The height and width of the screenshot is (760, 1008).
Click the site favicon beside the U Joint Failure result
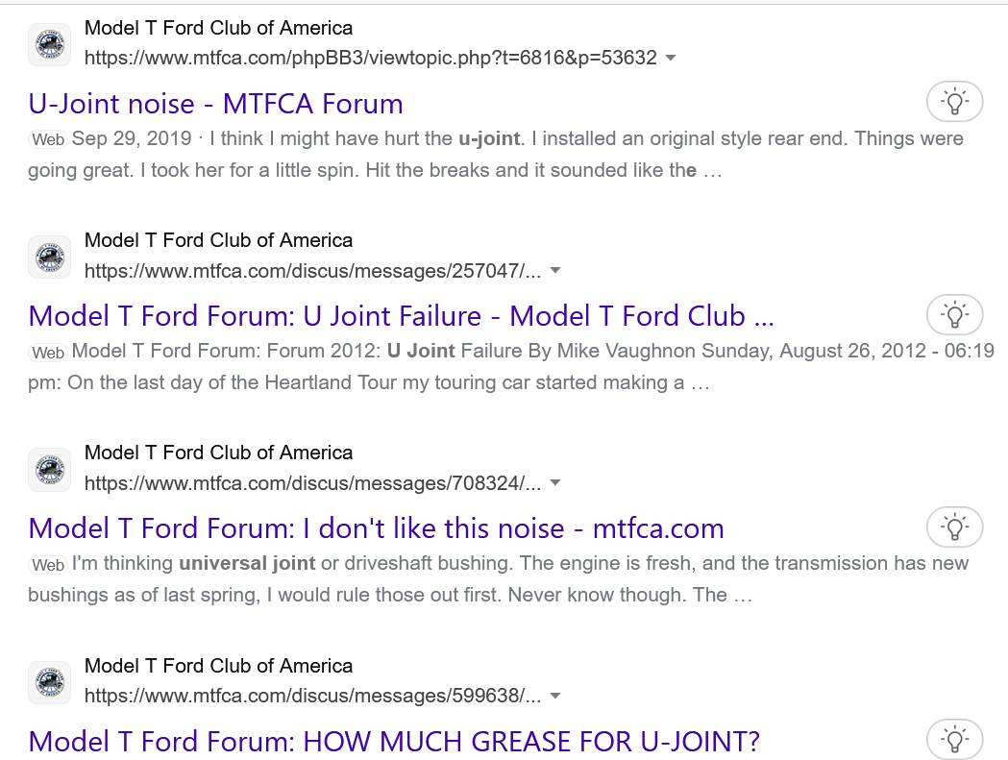click(49, 257)
